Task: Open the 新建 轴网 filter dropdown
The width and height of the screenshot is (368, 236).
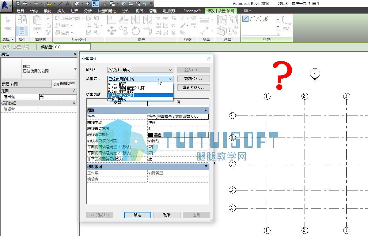Action: pyautogui.click(x=26, y=84)
